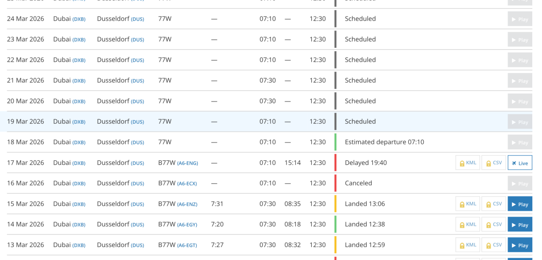Open aircraft A6-ECX registration link
This screenshot has height=260, width=542.
point(187,184)
